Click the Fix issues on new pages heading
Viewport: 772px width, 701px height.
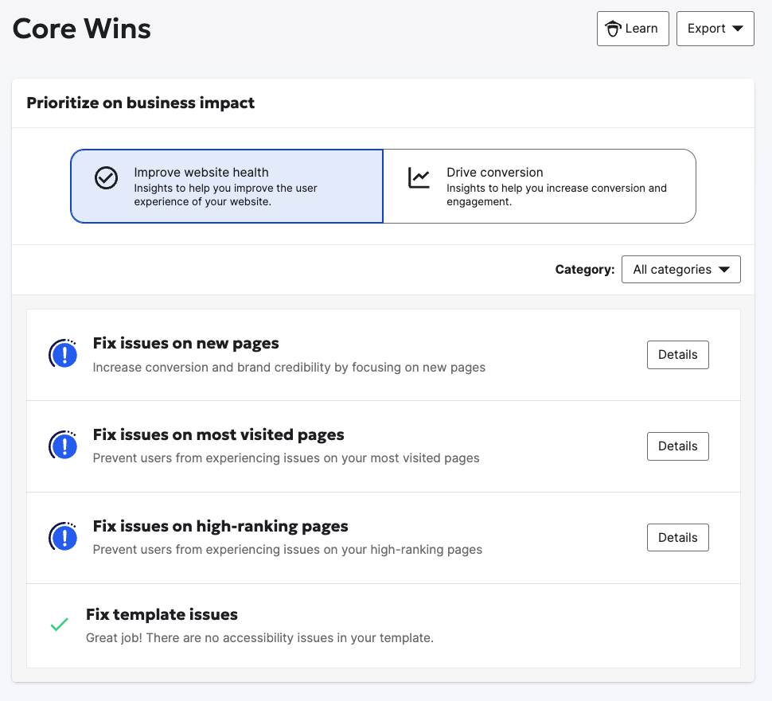(185, 344)
